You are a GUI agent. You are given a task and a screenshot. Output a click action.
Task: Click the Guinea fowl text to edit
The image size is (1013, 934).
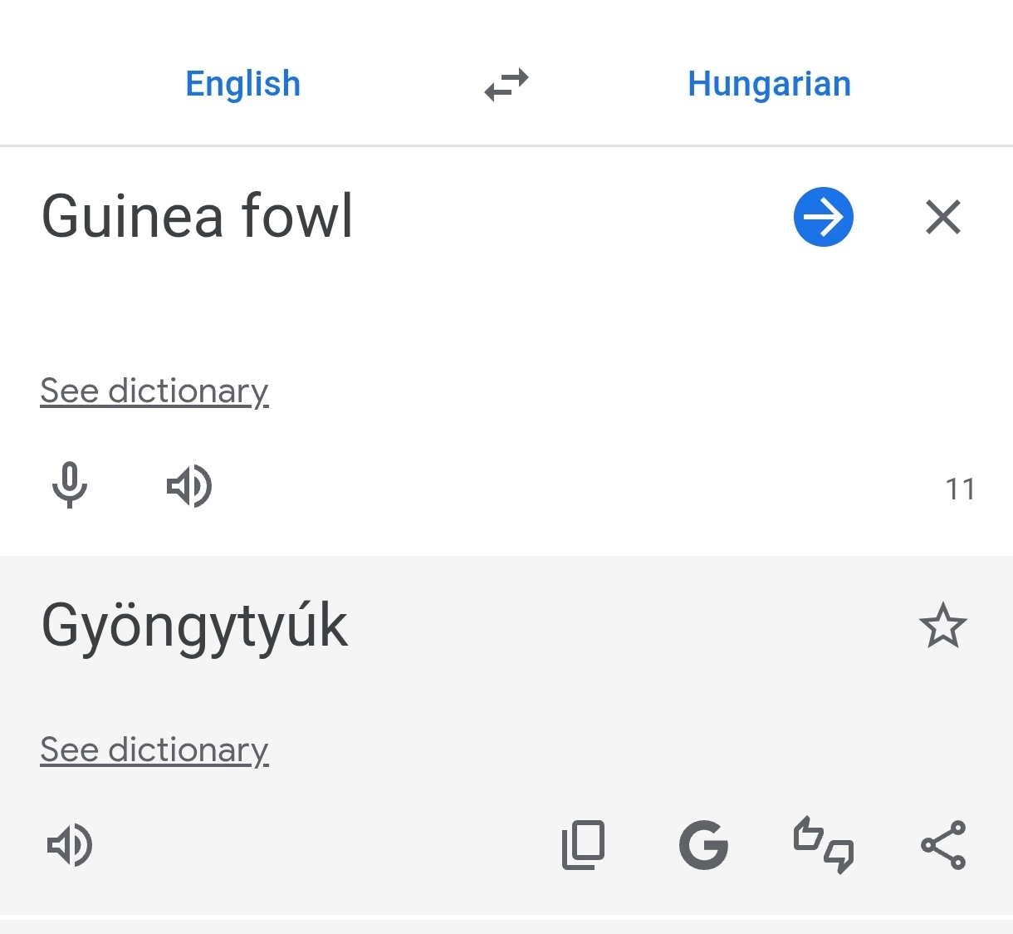198,217
